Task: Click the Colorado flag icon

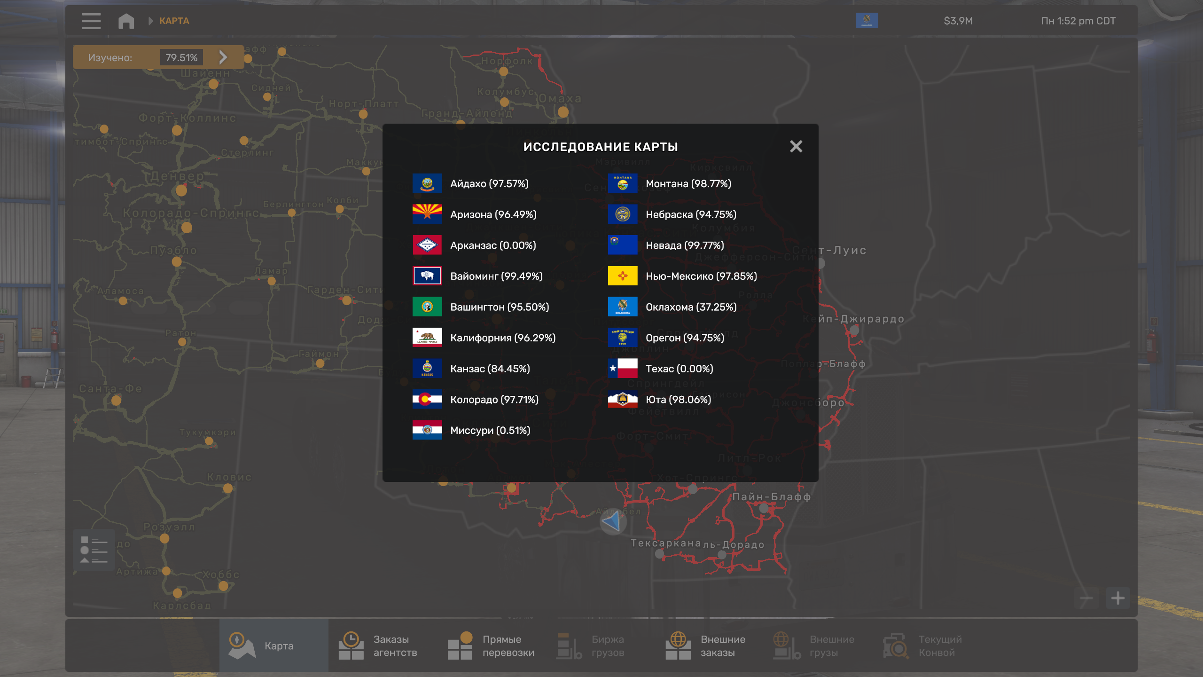Action: (427, 400)
